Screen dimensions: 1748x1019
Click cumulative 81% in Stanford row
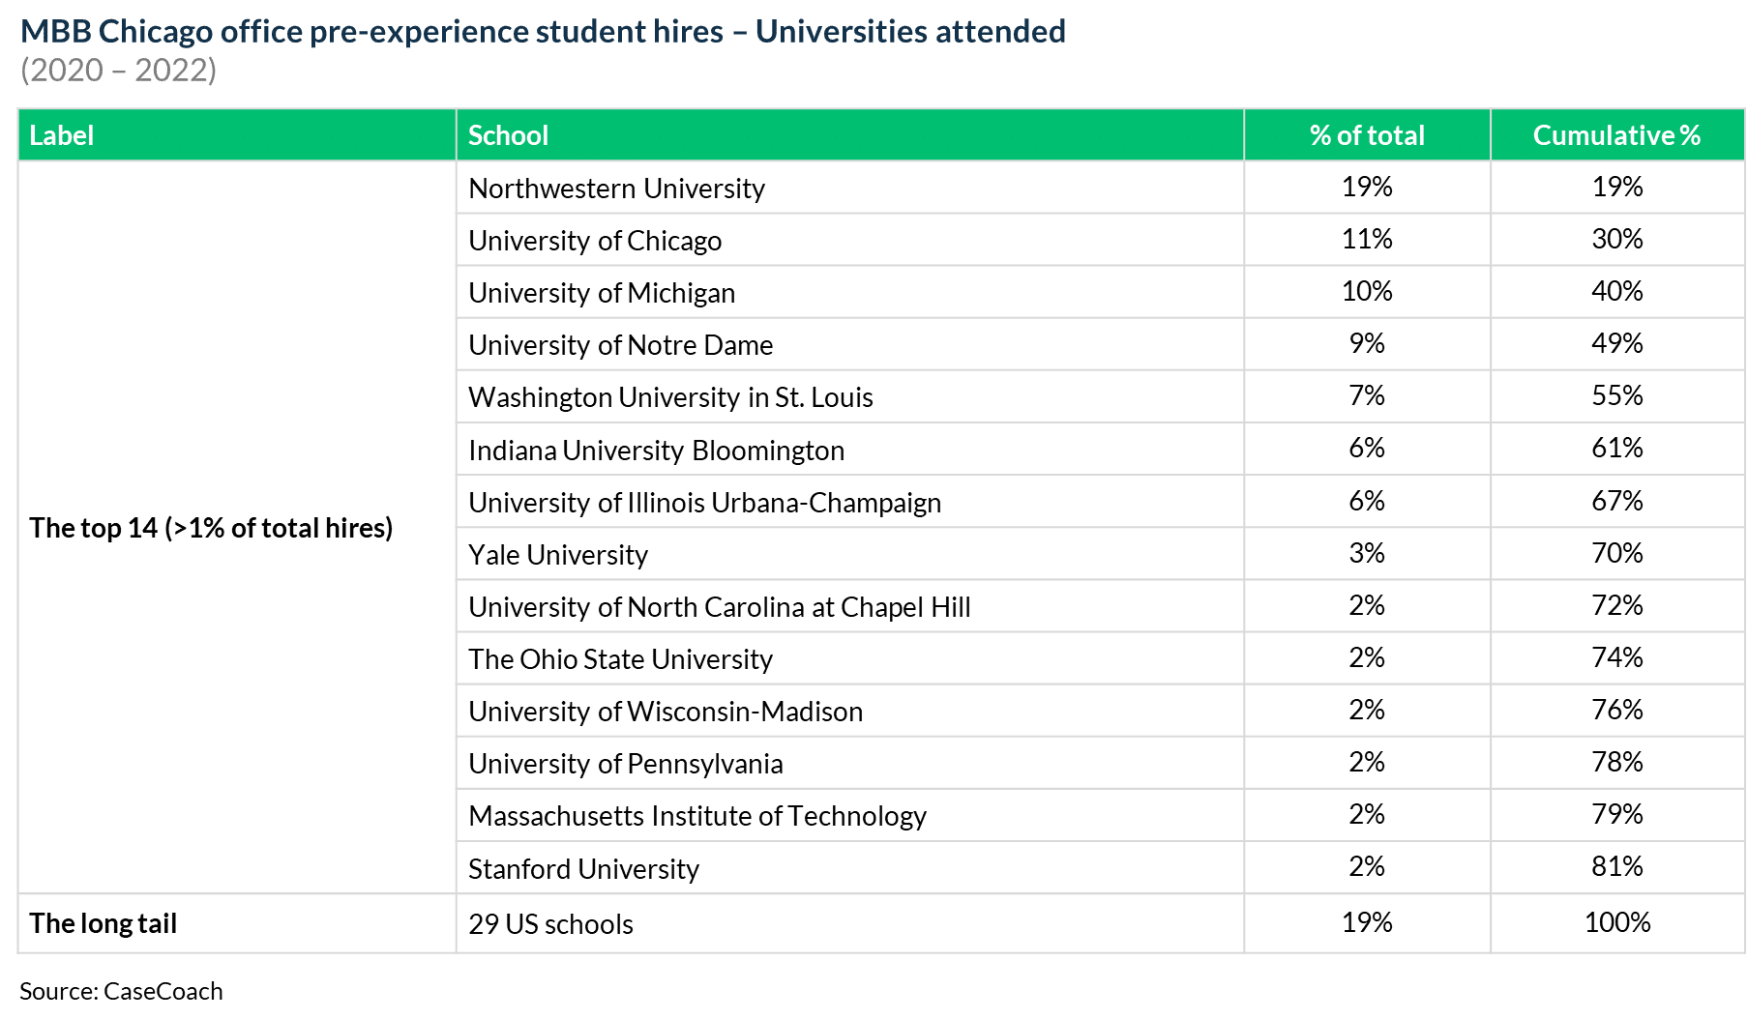[x=1617, y=866]
